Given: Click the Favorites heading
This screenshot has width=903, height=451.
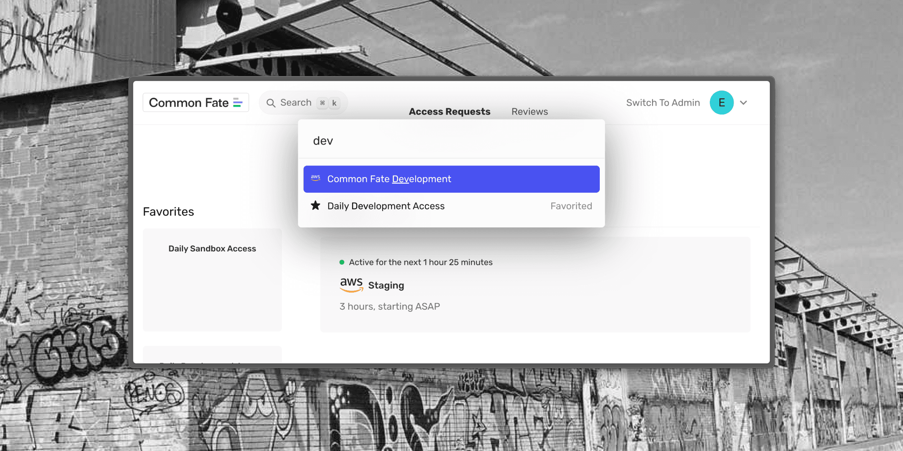Looking at the screenshot, I should (169, 211).
